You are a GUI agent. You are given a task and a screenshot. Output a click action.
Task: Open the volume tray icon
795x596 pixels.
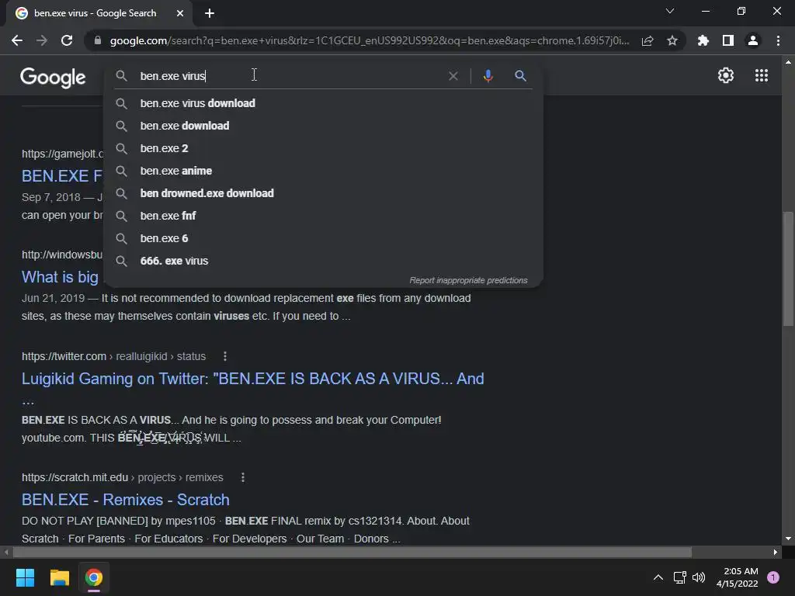point(699,577)
